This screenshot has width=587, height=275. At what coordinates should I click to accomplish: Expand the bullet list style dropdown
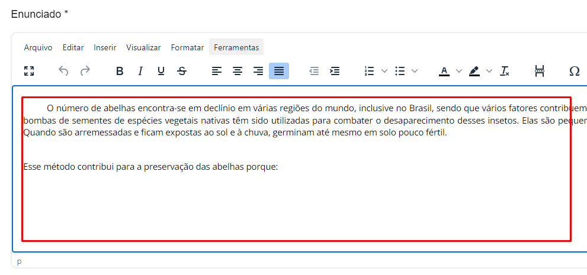(x=414, y=71)
